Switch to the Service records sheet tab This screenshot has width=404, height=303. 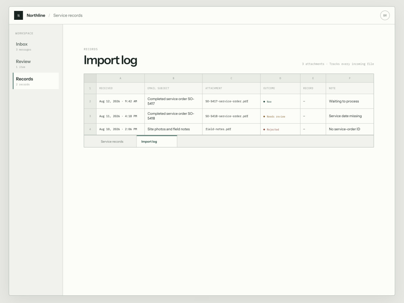pos(112,141)
